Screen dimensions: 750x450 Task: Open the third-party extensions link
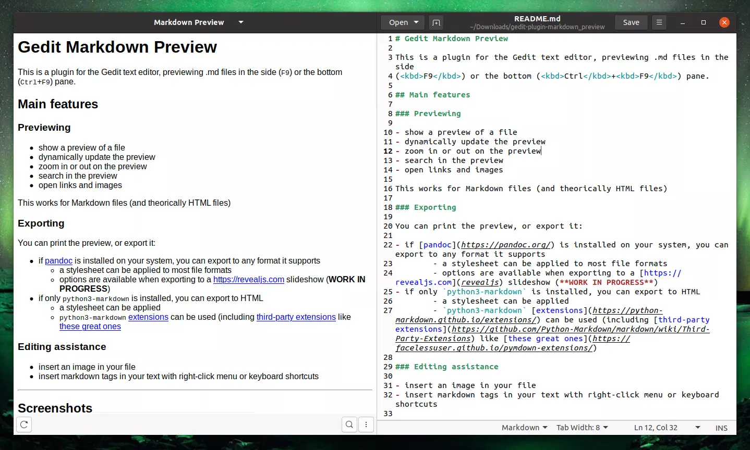[296, 317]
